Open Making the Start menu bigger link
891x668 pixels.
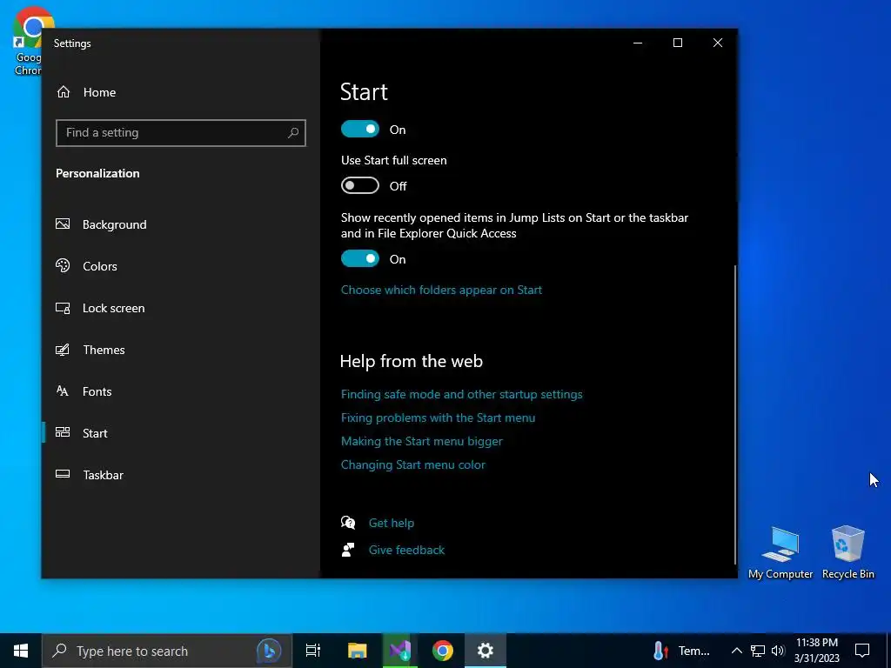tap(422, 441)
